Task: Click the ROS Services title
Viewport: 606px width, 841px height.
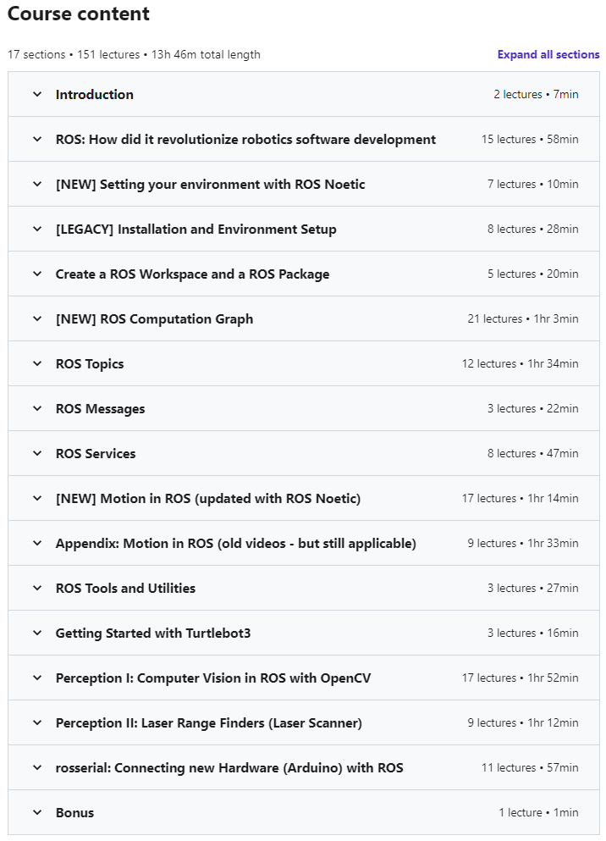Action: (96, 453)
